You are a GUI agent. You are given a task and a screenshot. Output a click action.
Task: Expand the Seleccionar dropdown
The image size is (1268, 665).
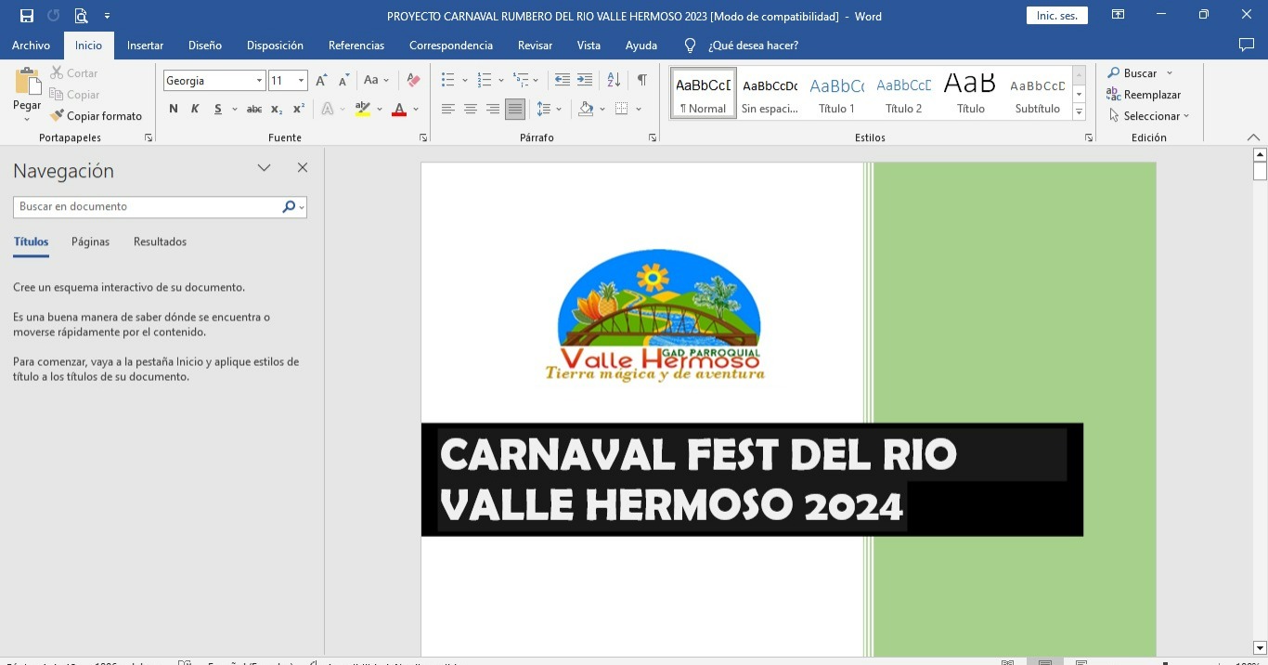pos(1150,116)
